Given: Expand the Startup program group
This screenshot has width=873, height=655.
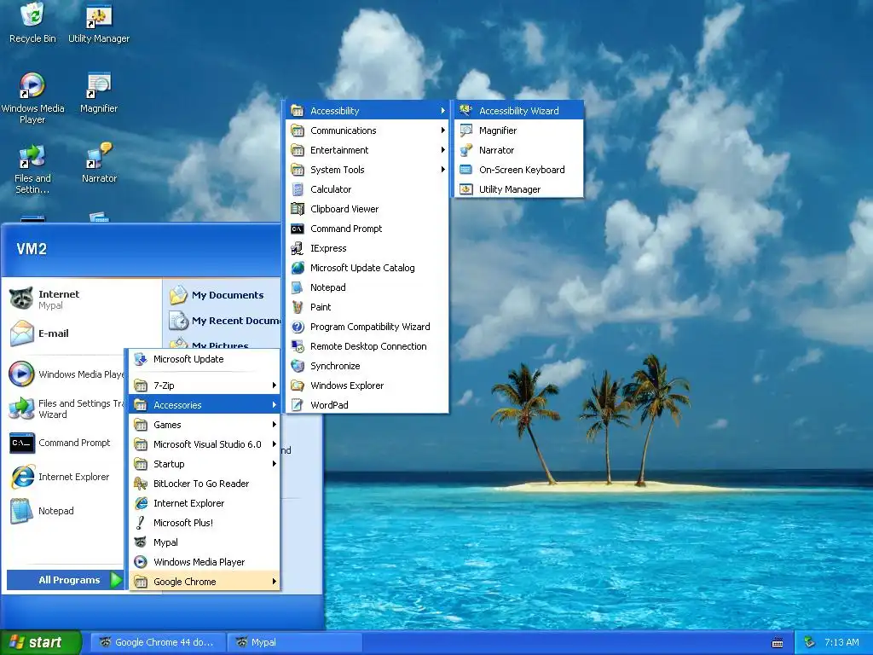Looking at the screenshot, I should click(205, 464).
